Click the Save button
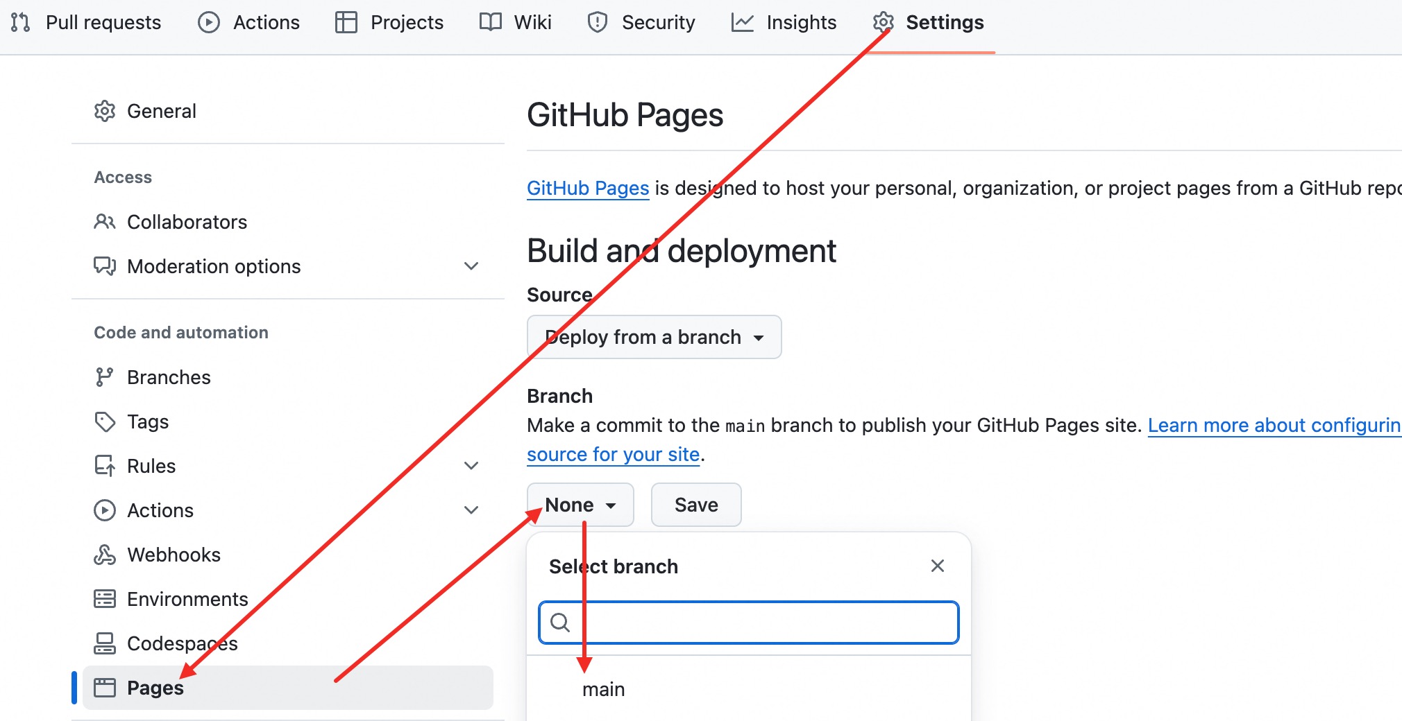The image size is (1402, 721). (696, 505)
